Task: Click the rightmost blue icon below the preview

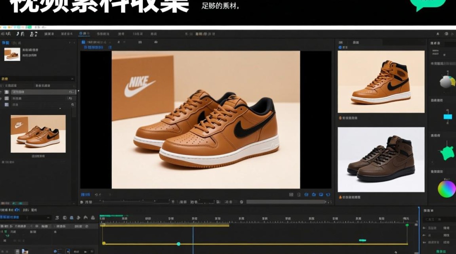Action: (328, 195)
